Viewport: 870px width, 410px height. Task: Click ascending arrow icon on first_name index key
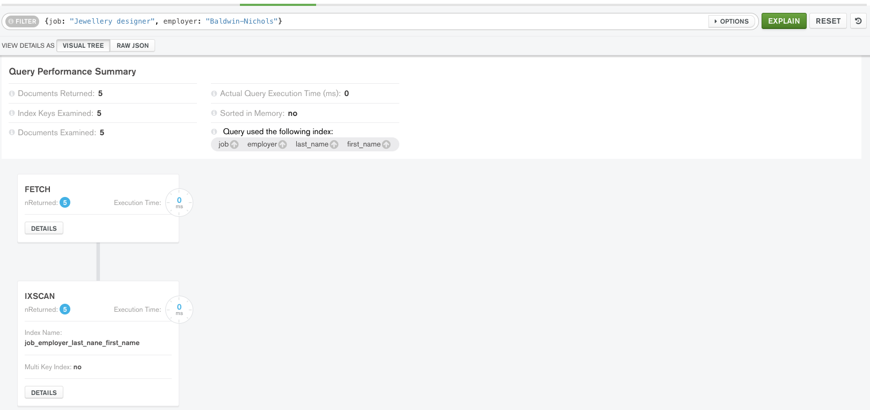click(x=386, y=144)
